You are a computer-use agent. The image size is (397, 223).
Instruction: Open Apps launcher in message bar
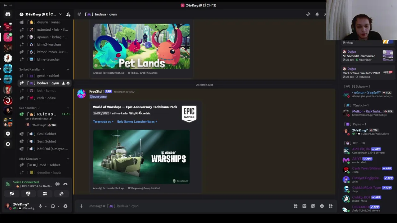click(331, 206)
